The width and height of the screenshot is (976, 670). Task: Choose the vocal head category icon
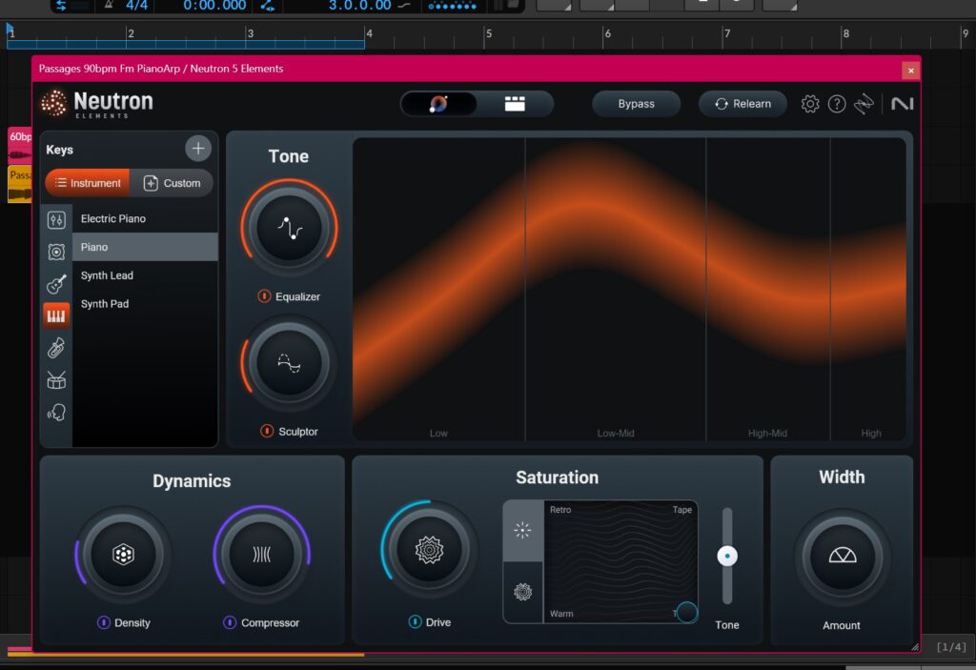pyautogui.click(x=56, y=413)
